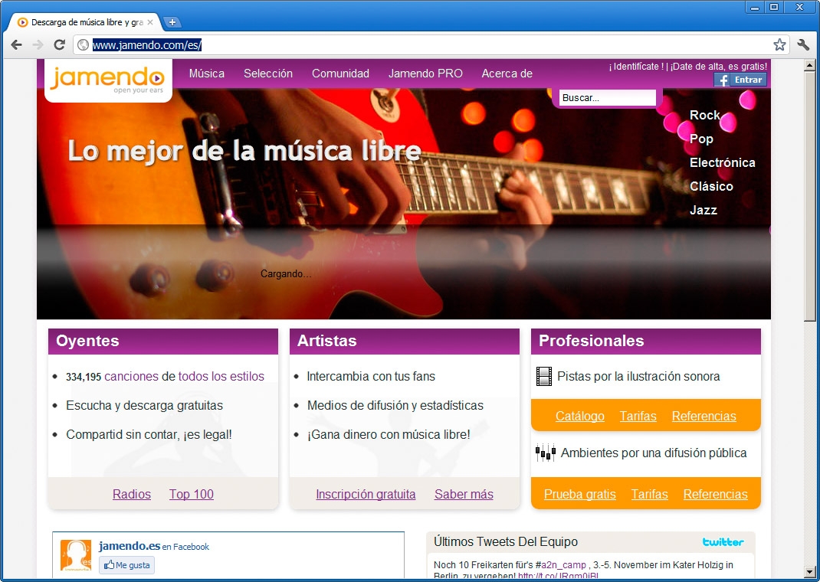This screenshot has width=820, height=582.
Task: Click 'Escucha y descarga gratuitas' text
Action: coord(144,405)
